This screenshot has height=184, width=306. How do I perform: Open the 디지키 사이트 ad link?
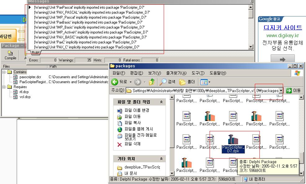tap(282, 28)
